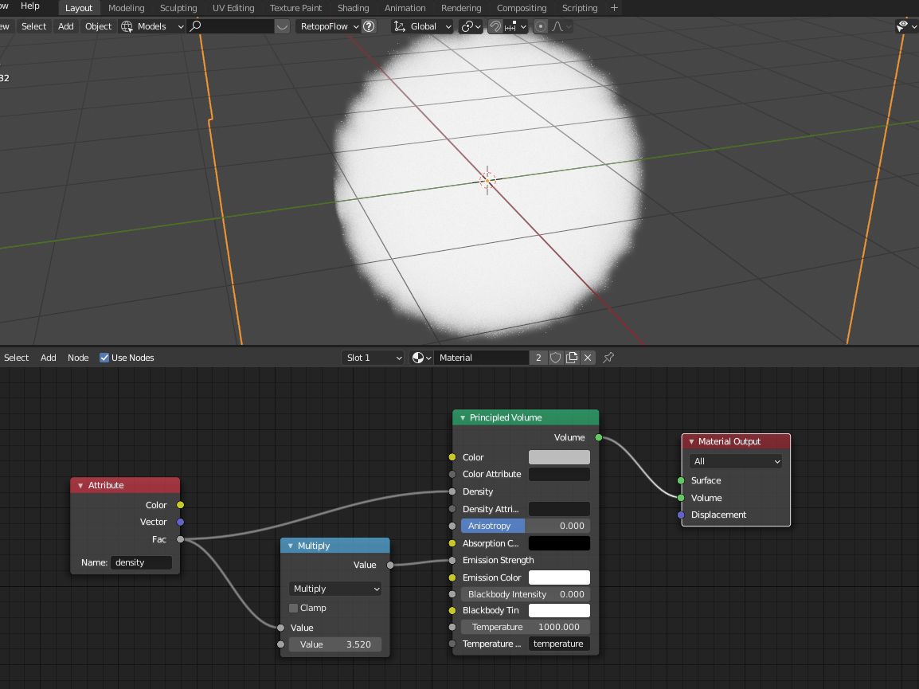
Task: Open the Models asset dropdown
Action: click(x=152, y=26)
